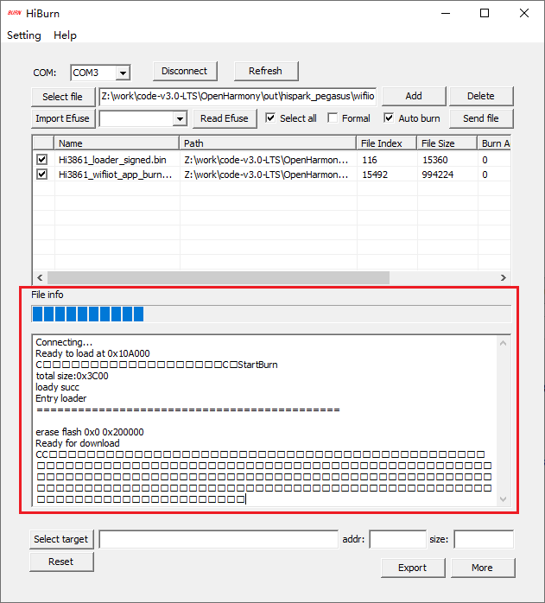
Task: Enable the Formal checkbox
Action: coord(333,118)
